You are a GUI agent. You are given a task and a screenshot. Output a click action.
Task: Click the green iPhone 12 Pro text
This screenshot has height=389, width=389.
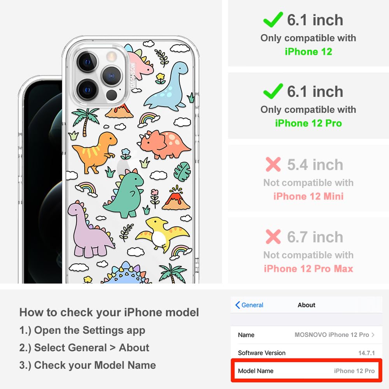(x=308, y=123)
